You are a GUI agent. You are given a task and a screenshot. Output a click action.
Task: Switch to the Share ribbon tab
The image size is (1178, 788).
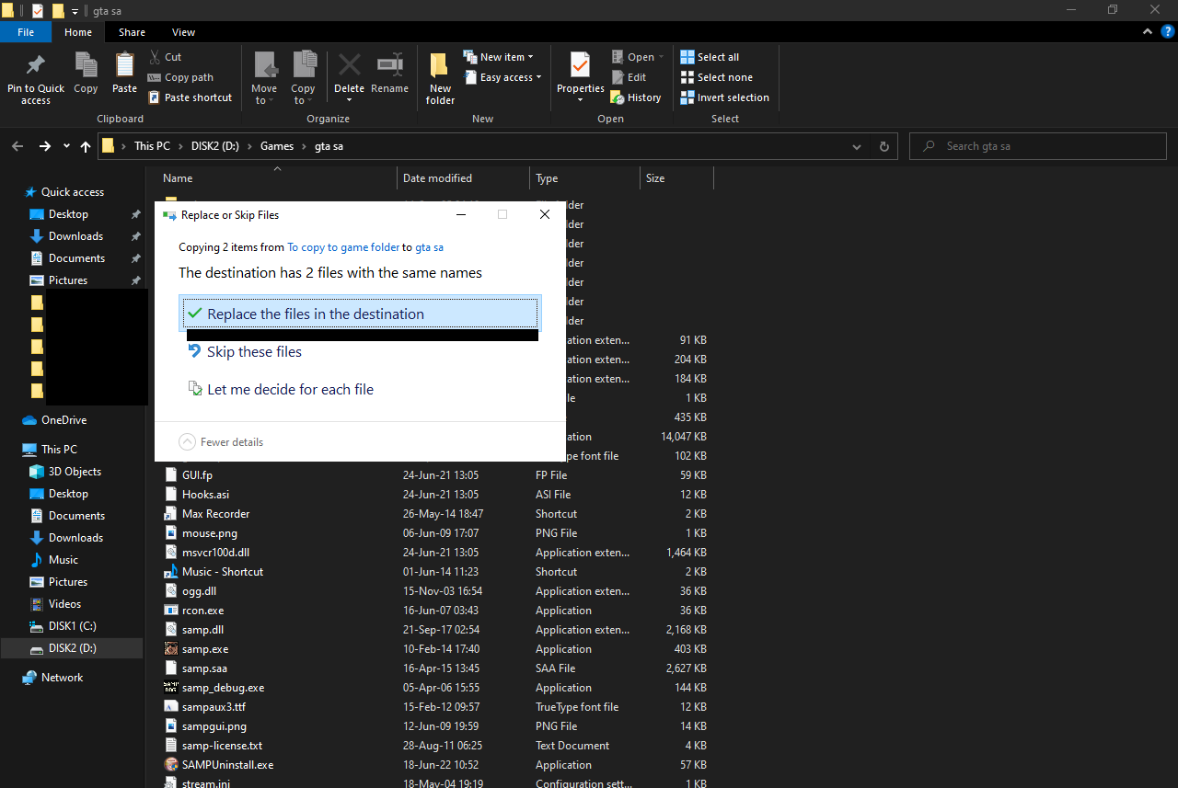pos(132,32)
